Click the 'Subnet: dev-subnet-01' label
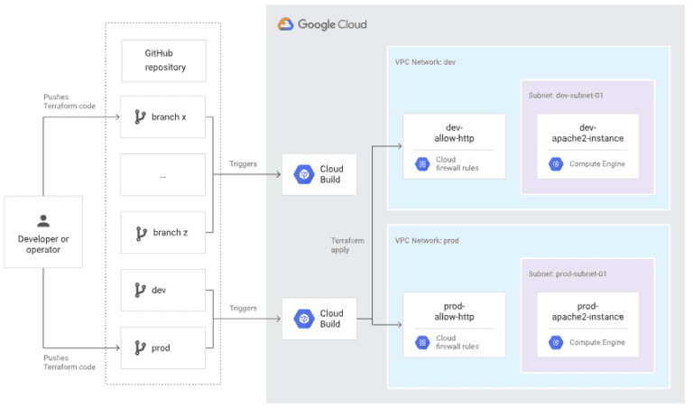The image size is (693, 408). 566,96
